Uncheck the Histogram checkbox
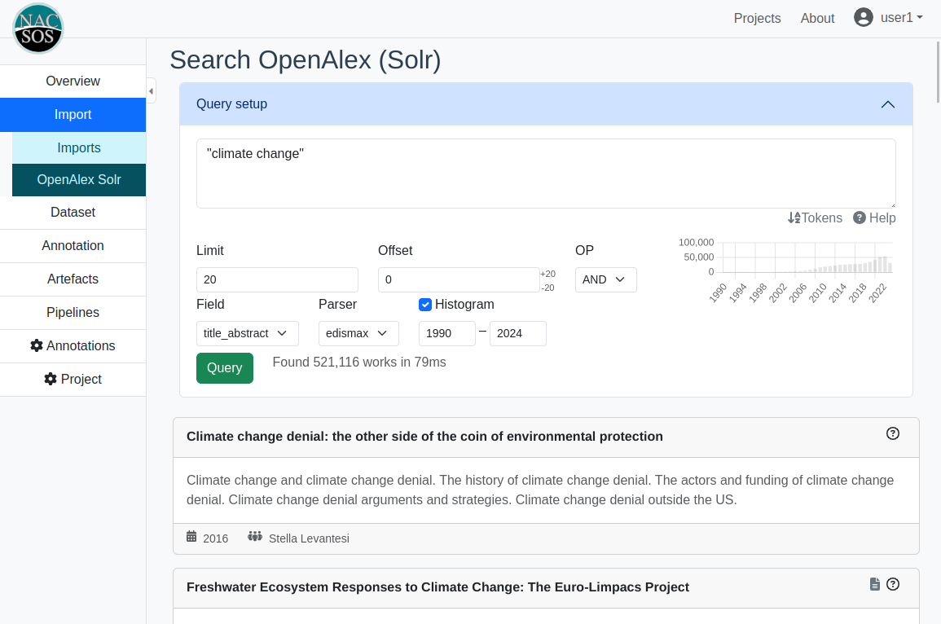The image size is (941, 624). pos(425,305)
